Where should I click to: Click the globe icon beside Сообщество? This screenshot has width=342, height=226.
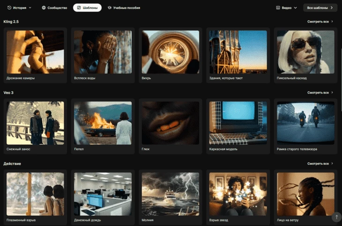tap(44, 7)
